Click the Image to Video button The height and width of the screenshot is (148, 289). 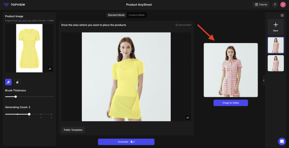point(230,103)
